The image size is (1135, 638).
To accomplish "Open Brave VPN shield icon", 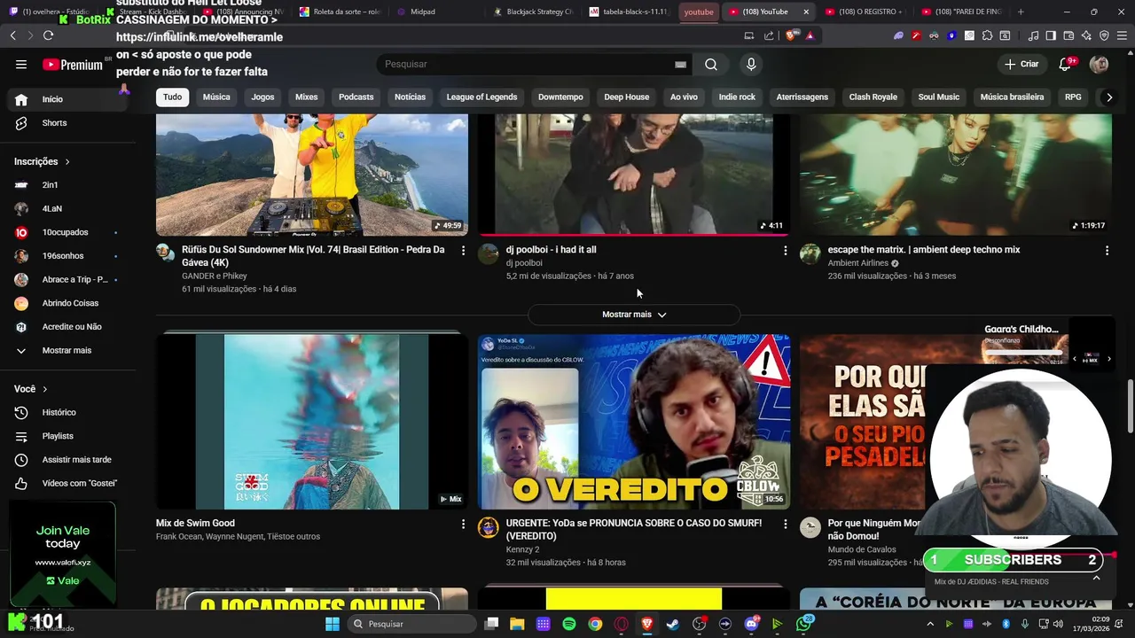I will point(1104,35).
